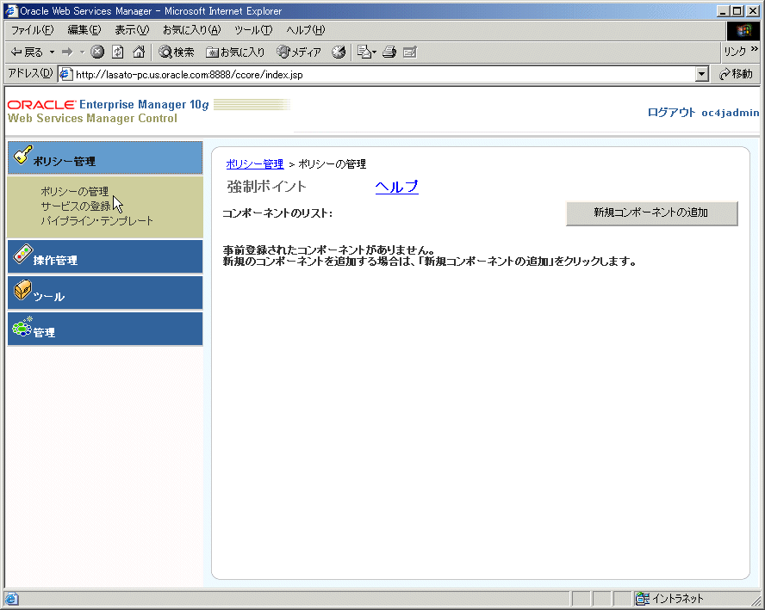Open the ファイル(F) menu
This screenshot has width=765, height=610.
(32, 30)
